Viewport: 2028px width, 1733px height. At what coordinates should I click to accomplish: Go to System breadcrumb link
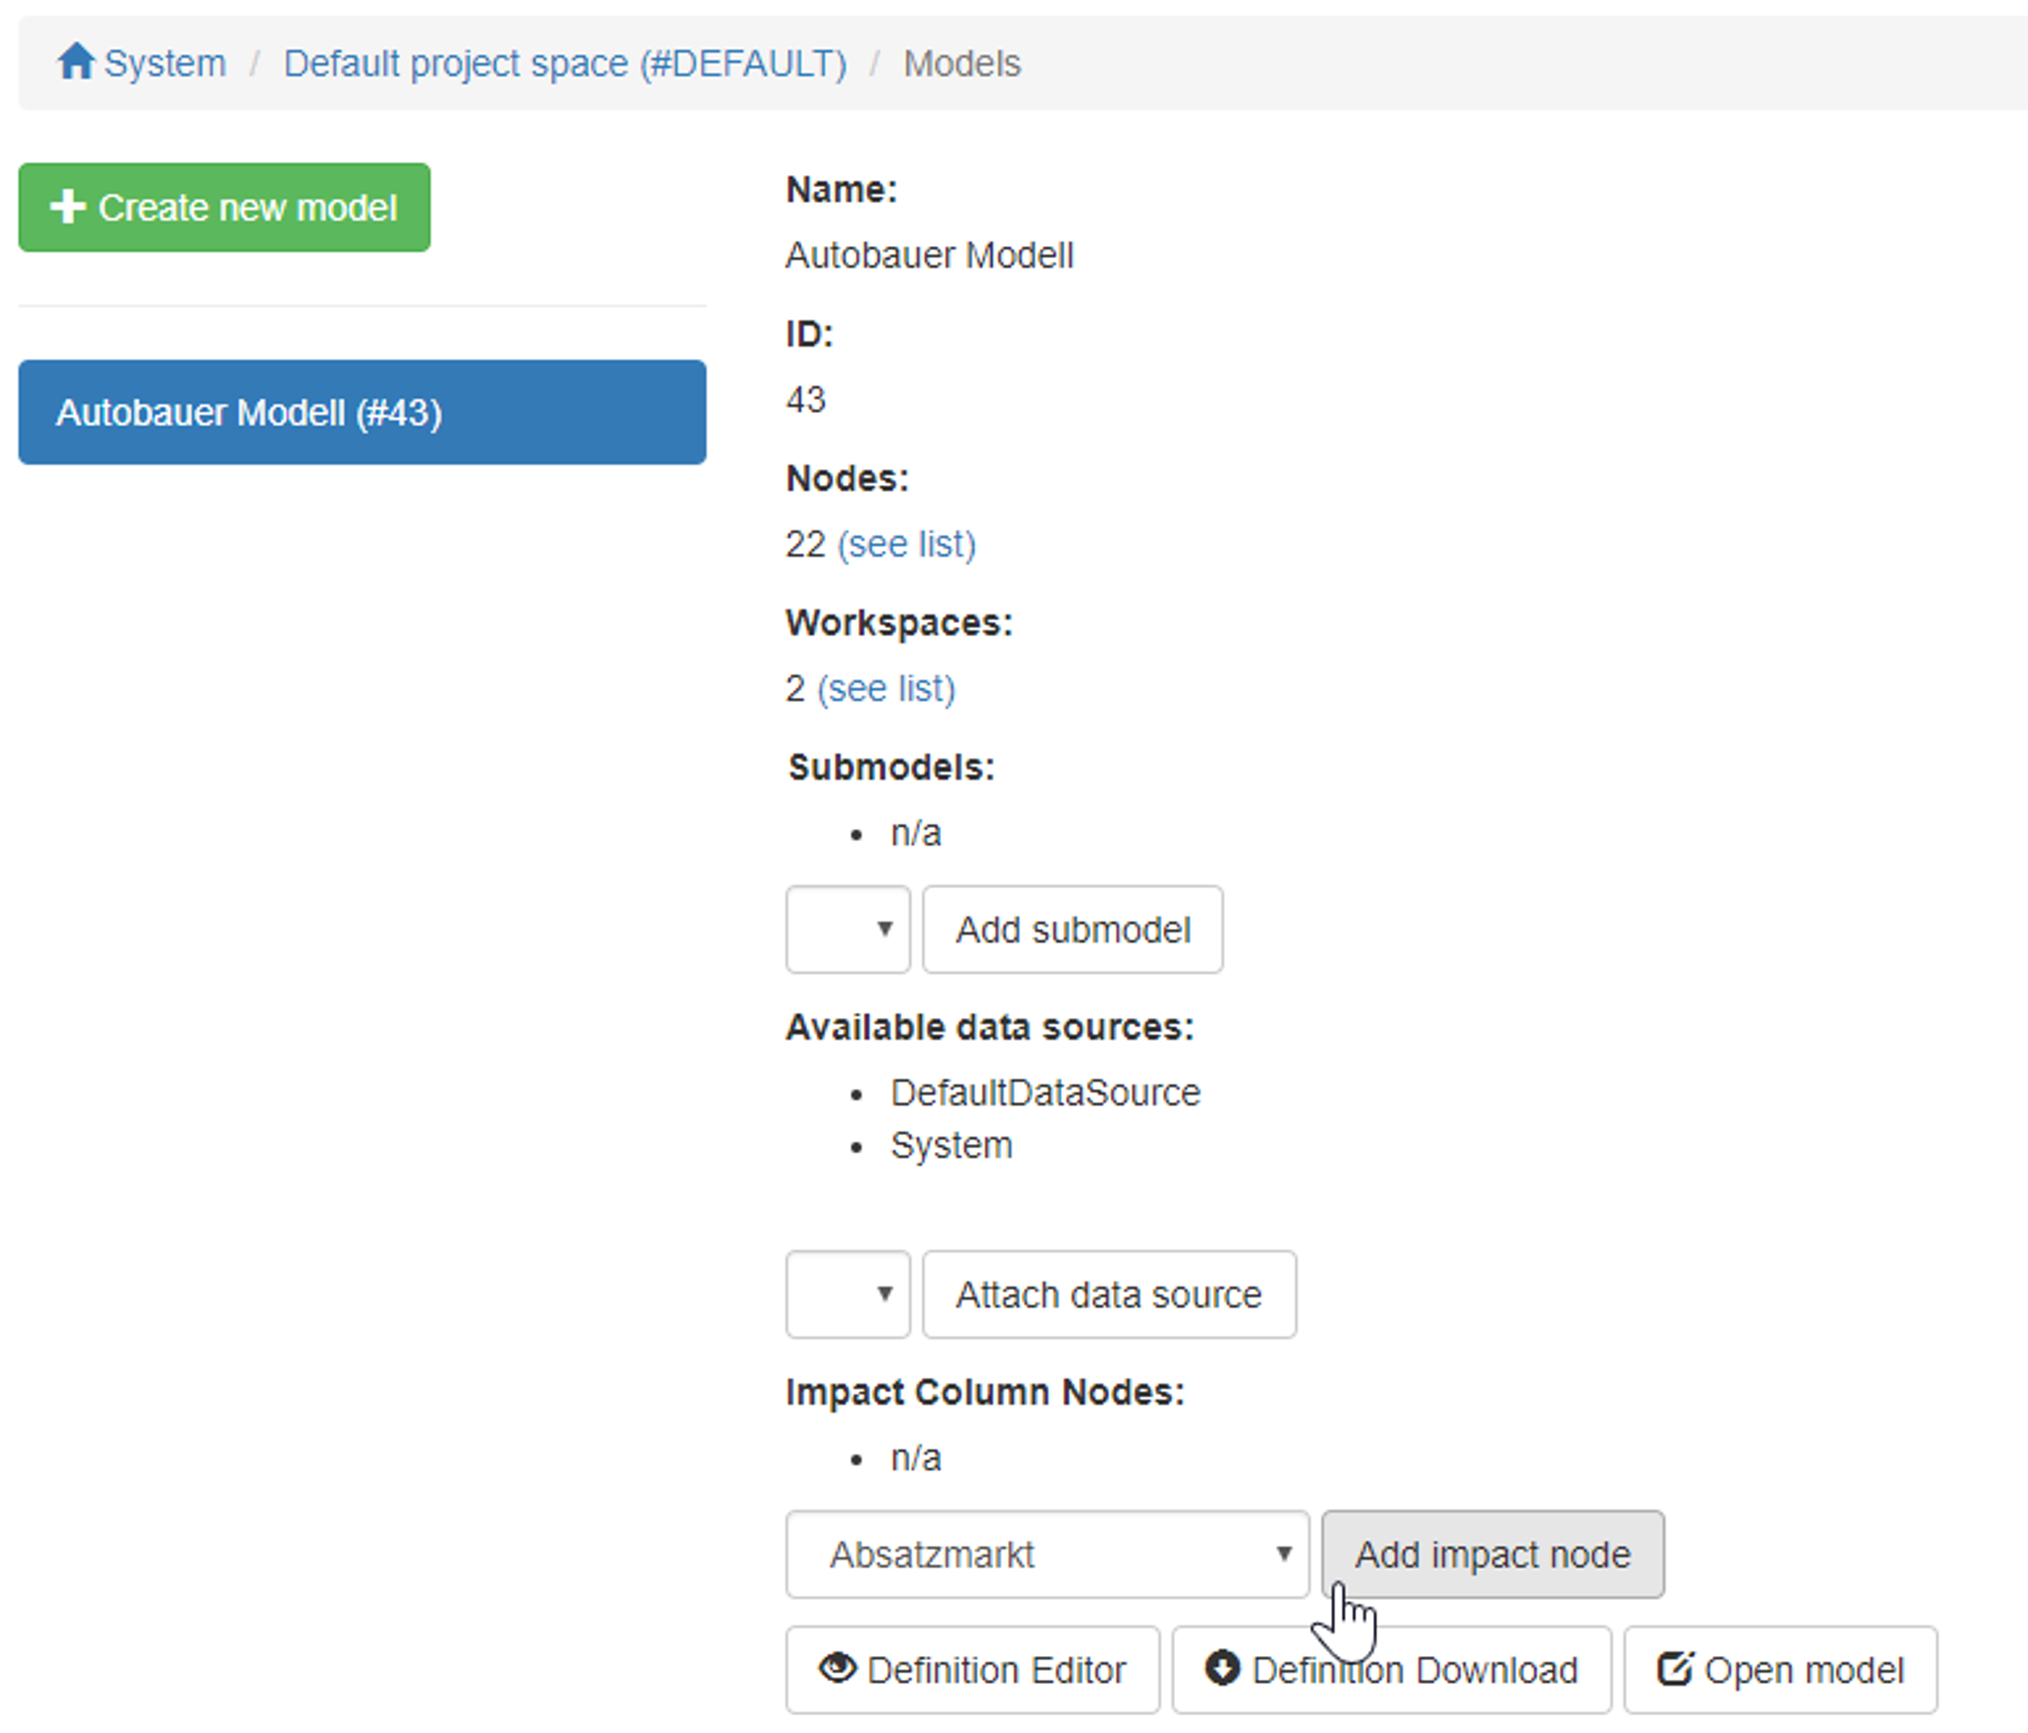point(164,63)
